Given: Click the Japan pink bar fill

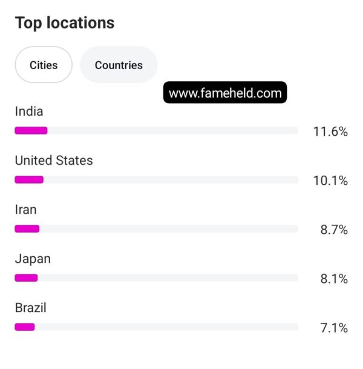Looking at the screenshot, I should pos(26,278).
